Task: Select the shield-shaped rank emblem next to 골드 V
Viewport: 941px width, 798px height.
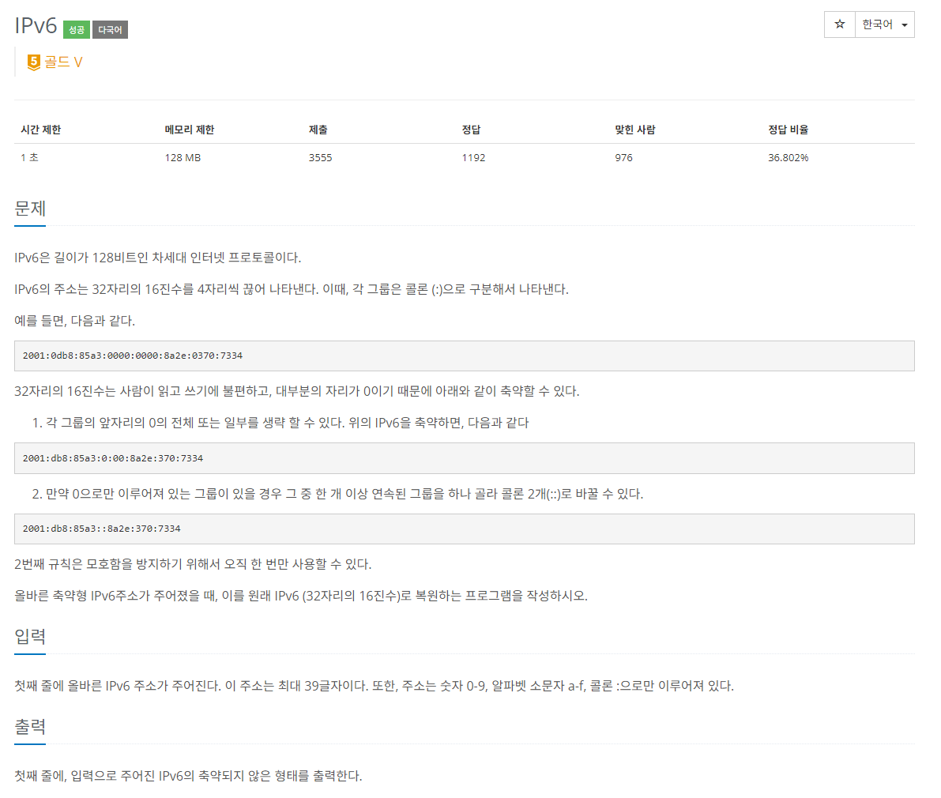Action: pyautogui.click(x=33, y=62)
